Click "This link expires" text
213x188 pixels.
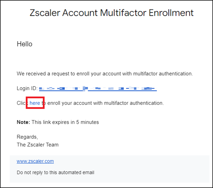click(x=49, y=122)
